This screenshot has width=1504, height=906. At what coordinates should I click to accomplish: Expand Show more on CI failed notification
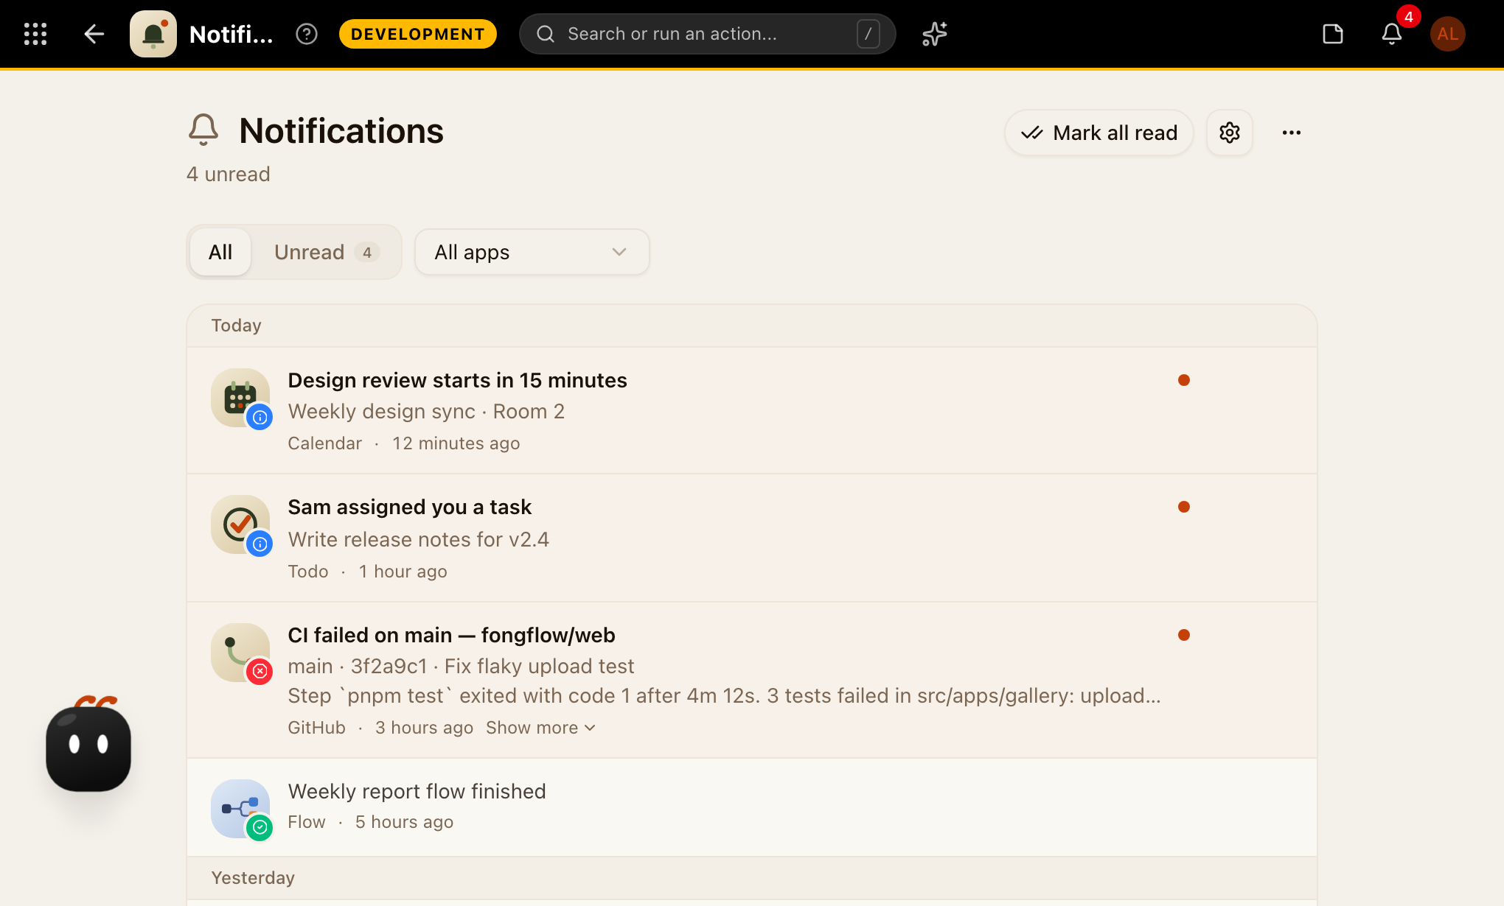(x=540, y=728)
